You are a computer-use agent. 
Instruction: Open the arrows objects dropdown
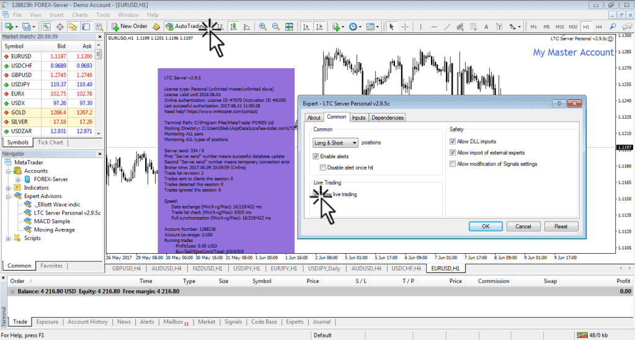pos(519,27)
